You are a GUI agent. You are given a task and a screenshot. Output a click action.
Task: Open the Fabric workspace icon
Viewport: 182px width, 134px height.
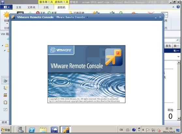[x=5, y=88]
